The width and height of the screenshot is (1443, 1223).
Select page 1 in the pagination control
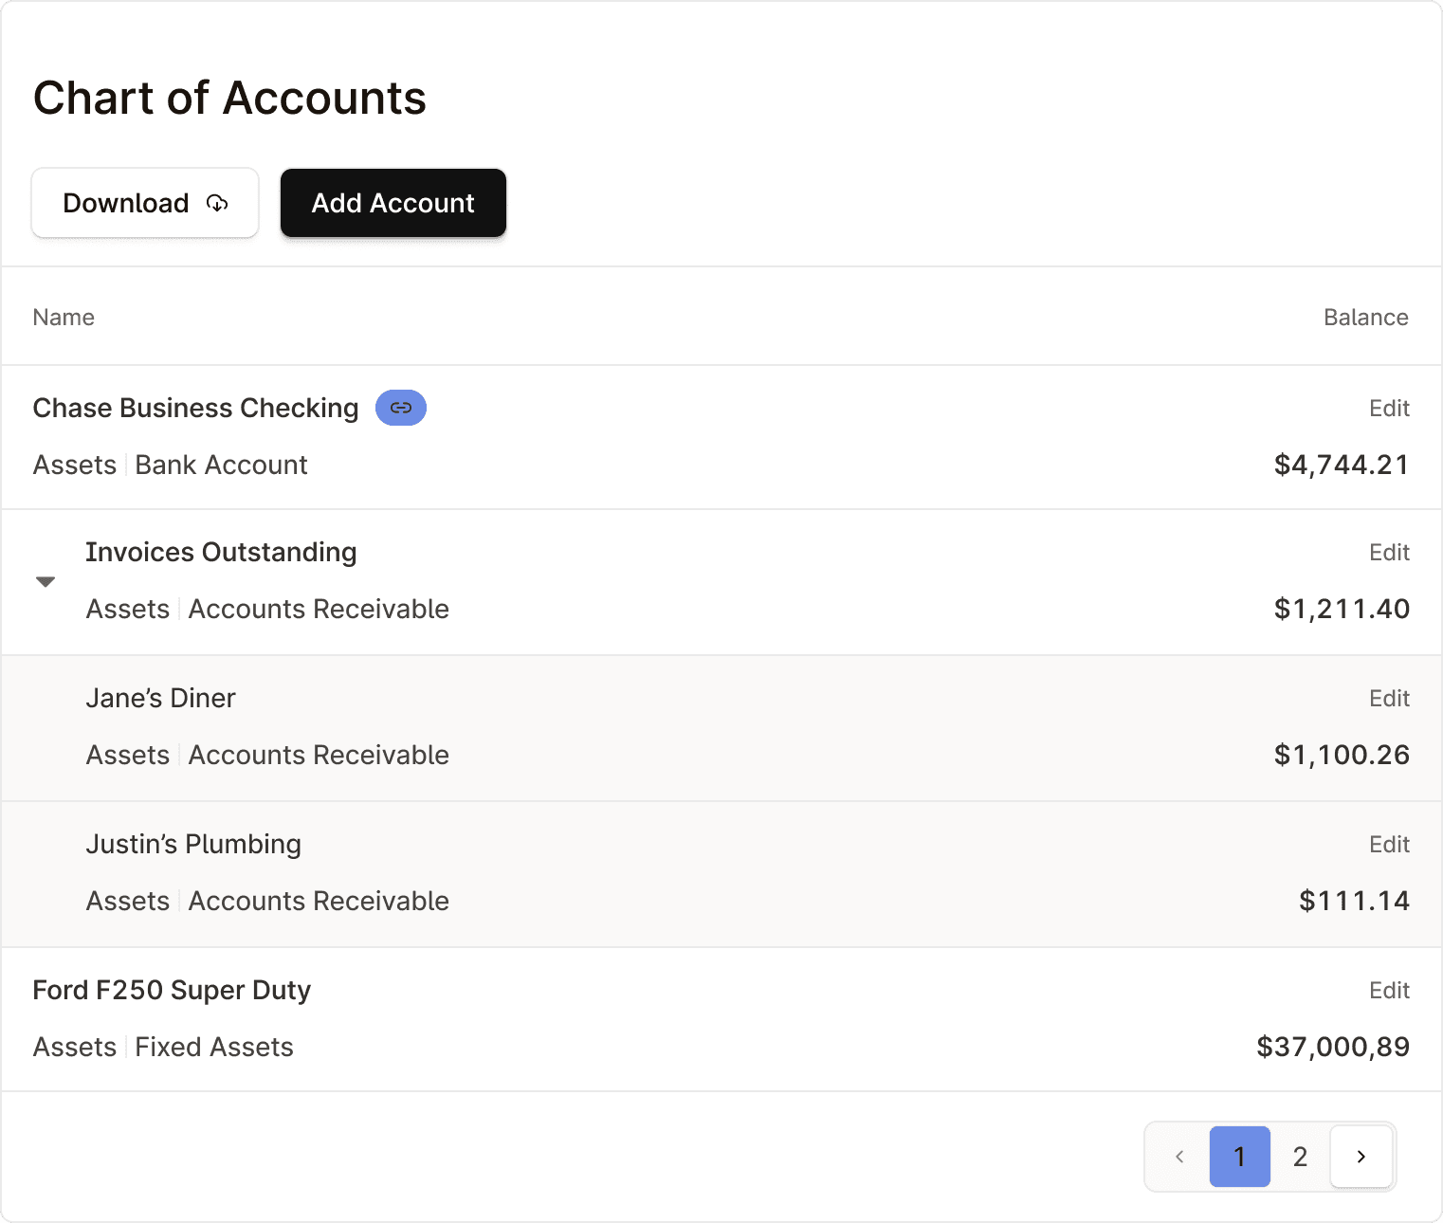[1239, 1157]
